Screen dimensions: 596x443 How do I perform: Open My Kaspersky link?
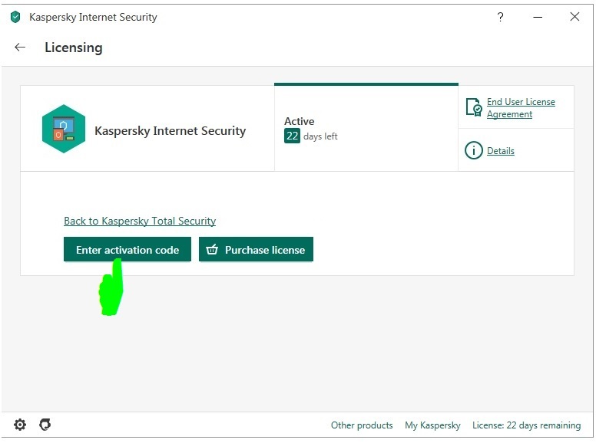[x=432, y=425]
